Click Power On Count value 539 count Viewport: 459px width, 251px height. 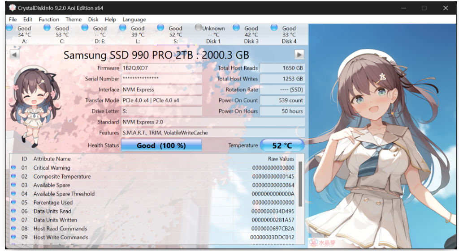pos(282,100)
